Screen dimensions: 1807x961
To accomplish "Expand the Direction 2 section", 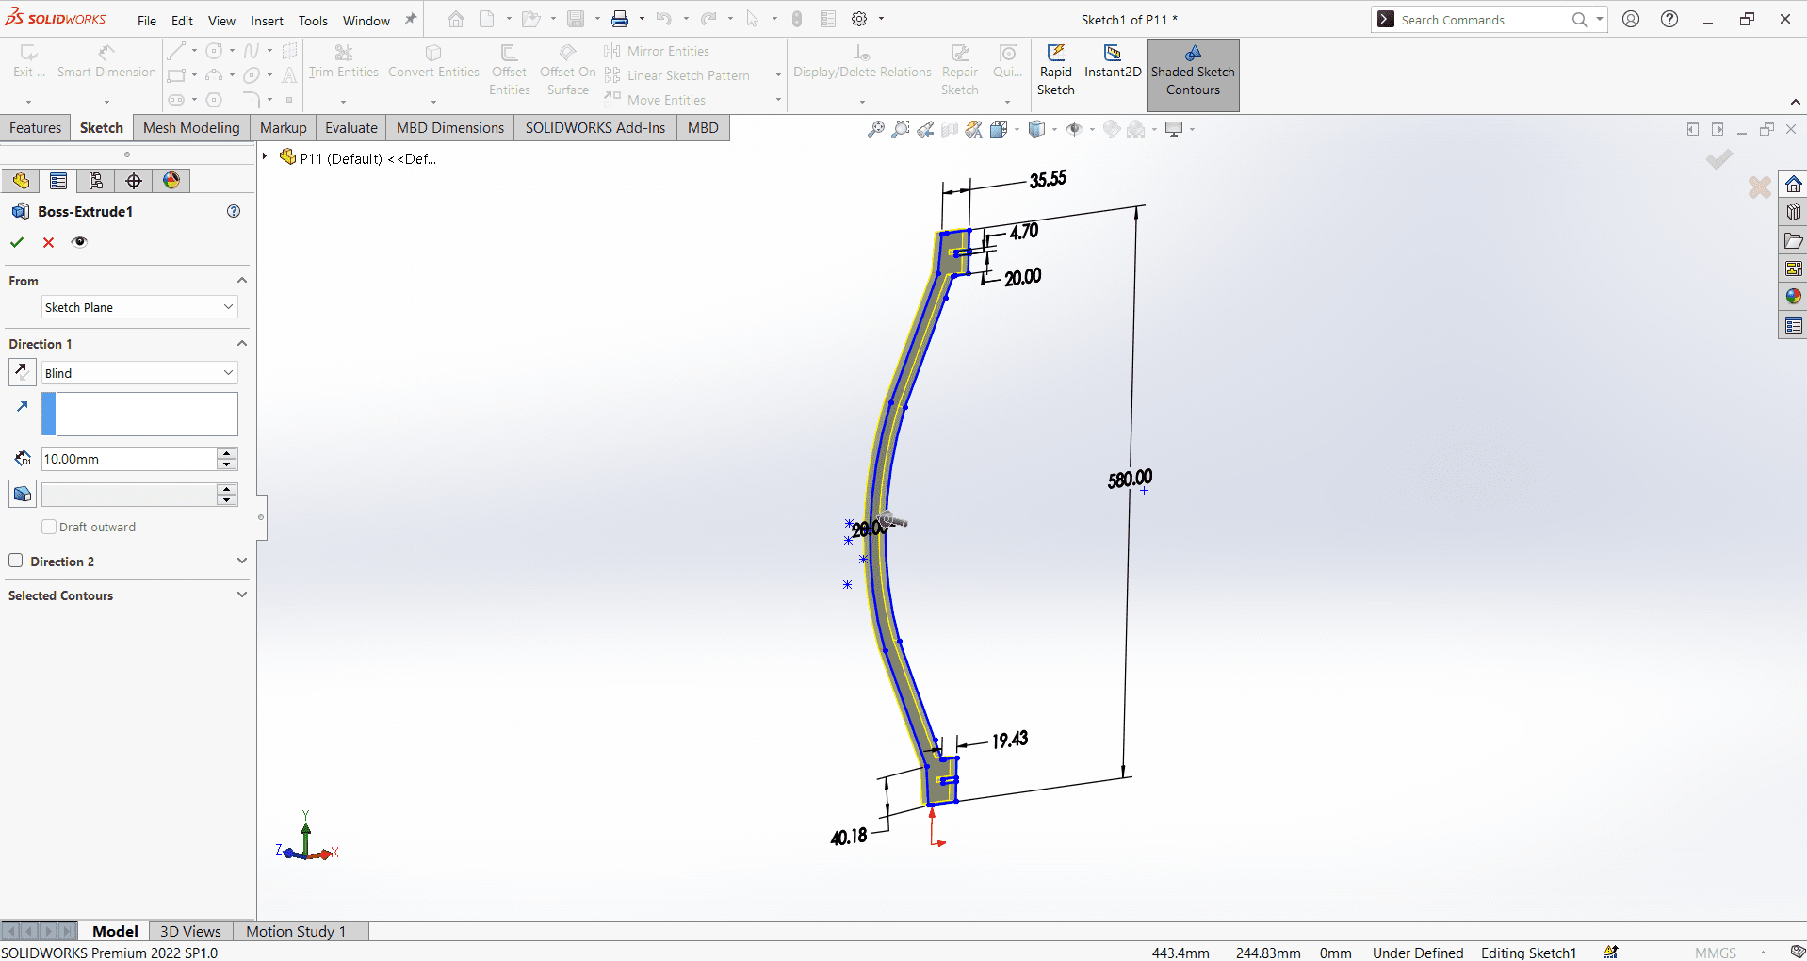I will [x=242, y=561].
